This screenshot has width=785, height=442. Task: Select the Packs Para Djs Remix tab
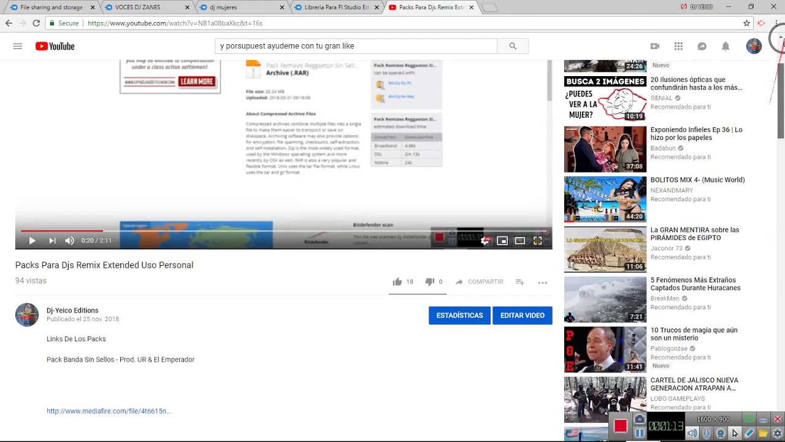coord(431,7)
